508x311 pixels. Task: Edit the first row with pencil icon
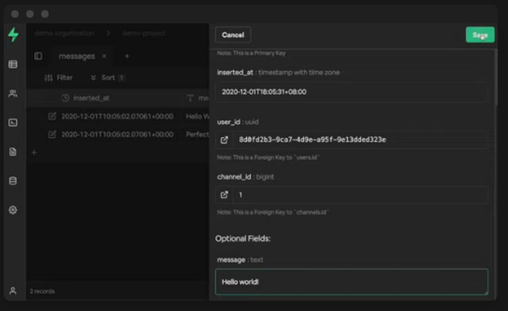tap(52, 116)
